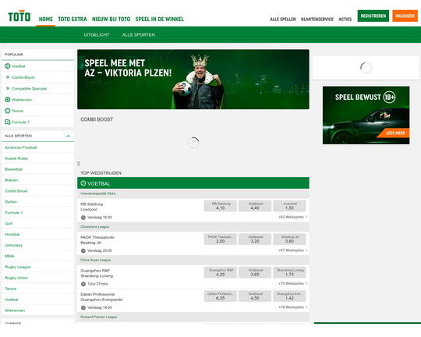Image resolution: width=421 pixels, height=337 pixels.
Task: Open SPEEL IN DE WINKEL tab
Action: point(160,19)
